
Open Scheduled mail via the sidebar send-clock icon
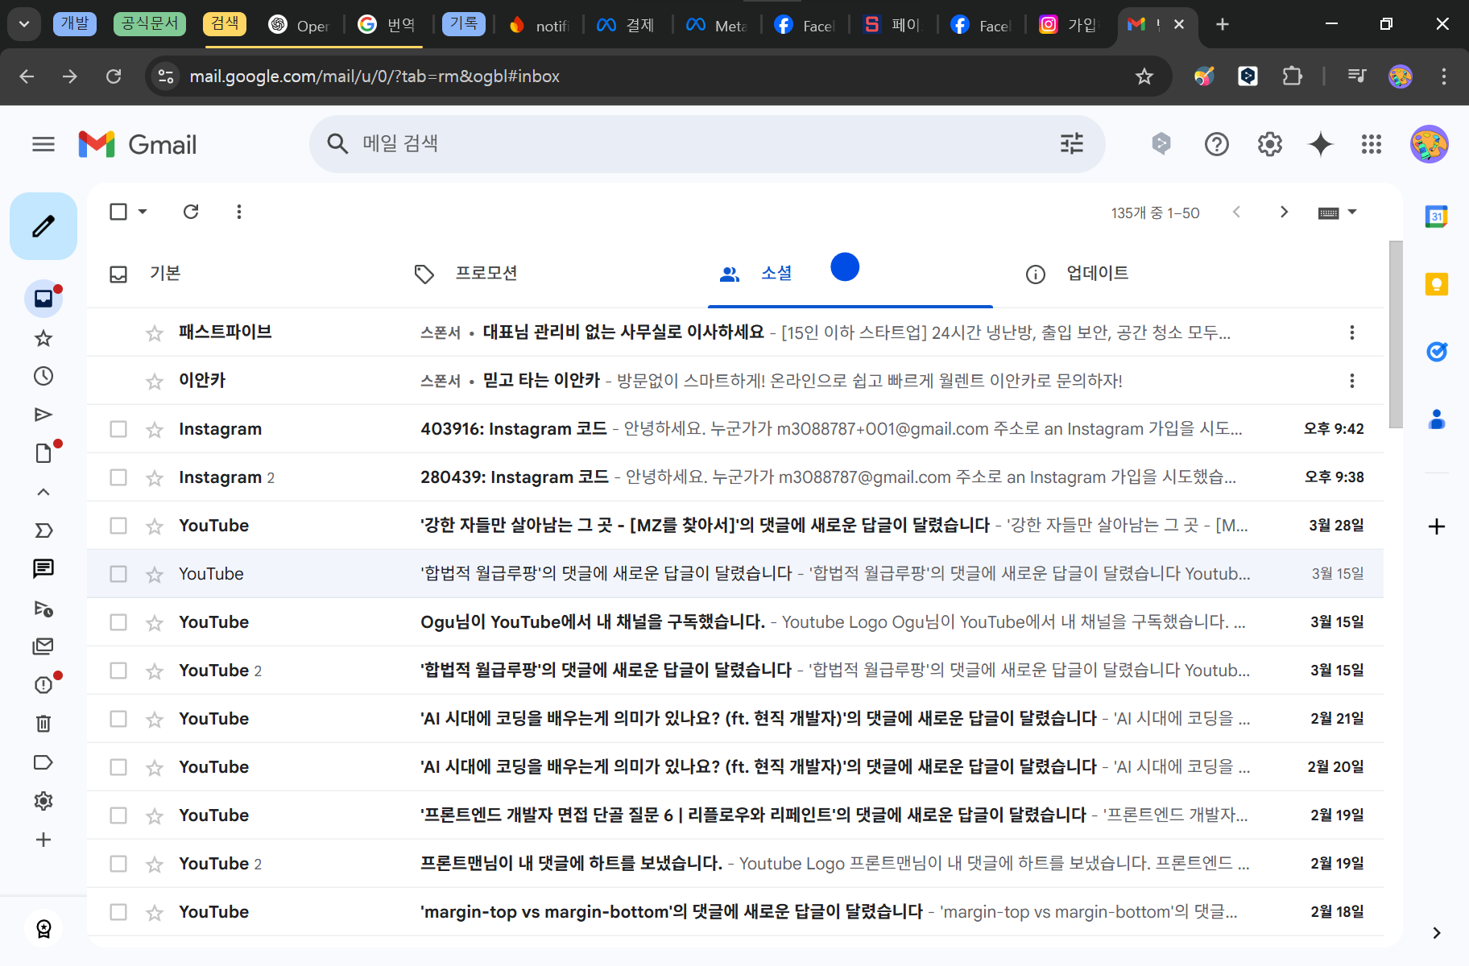(x=43, y=608)
